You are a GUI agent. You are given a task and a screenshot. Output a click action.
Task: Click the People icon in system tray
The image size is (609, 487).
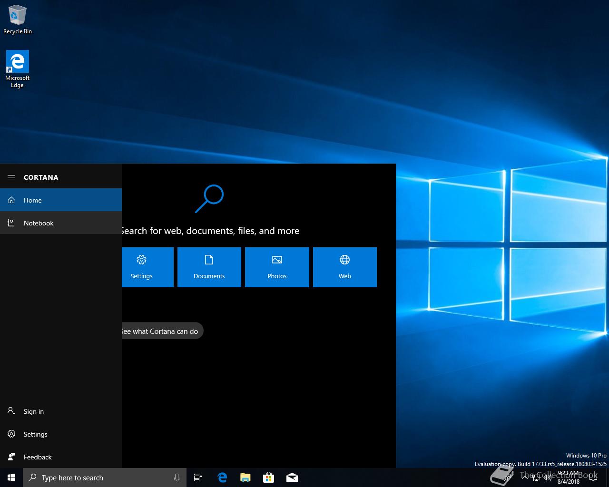508,477
